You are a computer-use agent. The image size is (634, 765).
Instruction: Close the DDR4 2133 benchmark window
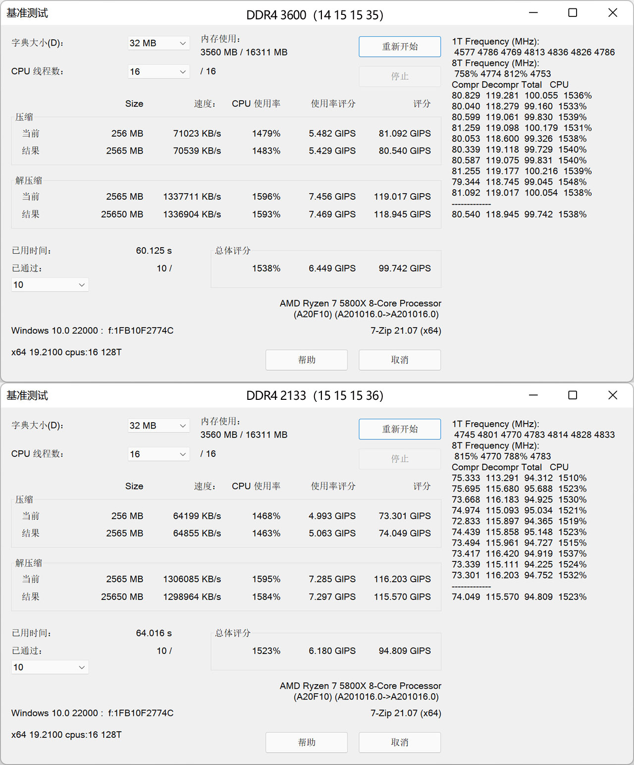pos(613,395)
